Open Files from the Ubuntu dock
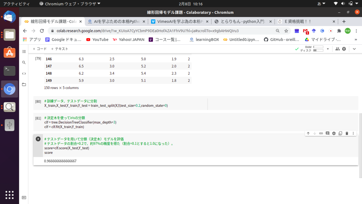This screenshot has width=362, height=204. point(10,35)
